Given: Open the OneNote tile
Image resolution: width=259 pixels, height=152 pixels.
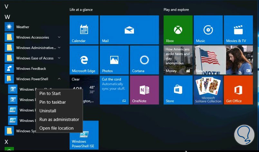Looking at the screenshot, I should click(x=144, y=90).
